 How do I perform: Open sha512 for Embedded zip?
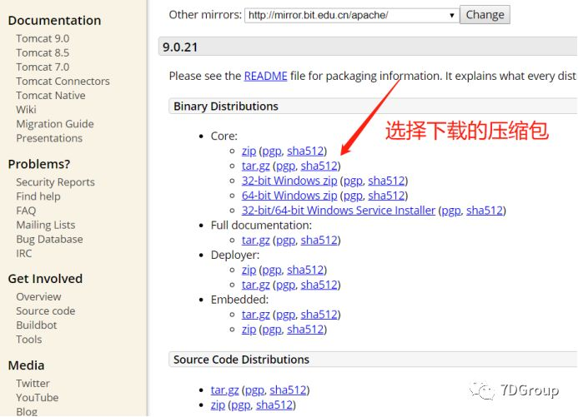click(305, 330)
